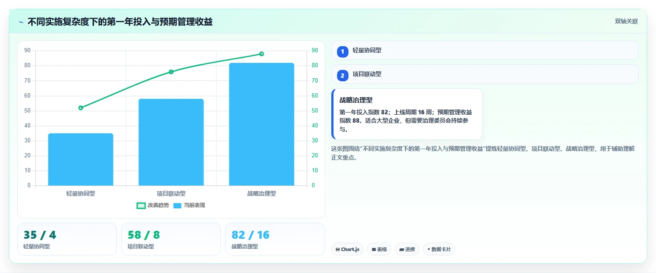Click the 表格 tag chip
656x273 pixels.
[x=379, y=249]
